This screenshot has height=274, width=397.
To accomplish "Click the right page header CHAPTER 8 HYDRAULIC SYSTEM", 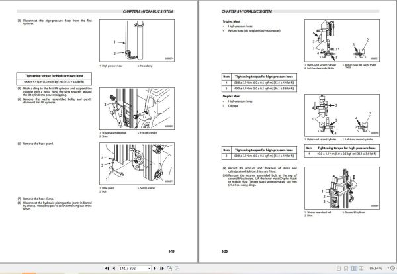I will pos(247,11).
